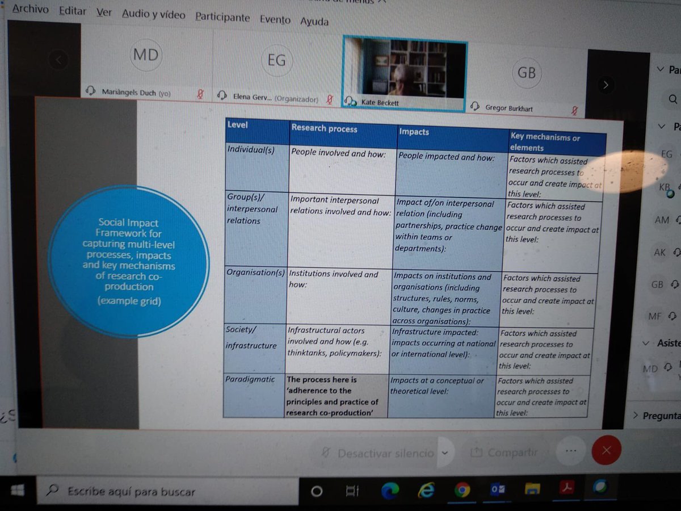Expand the Preguntas panel
The height and width of the screenshot is (511, 681).
pyautogui.click(x=656, y=416)
